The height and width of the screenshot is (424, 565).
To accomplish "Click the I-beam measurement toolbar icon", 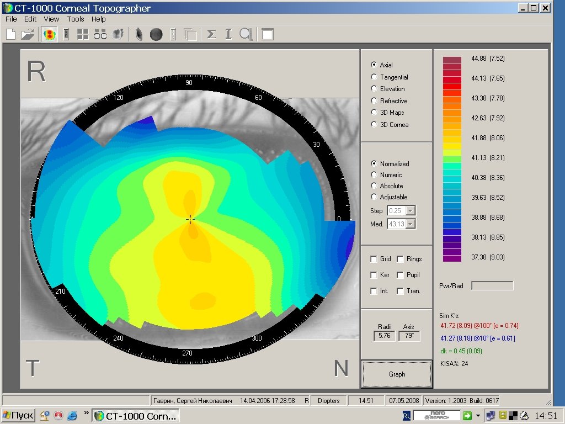I will (228, 35).
